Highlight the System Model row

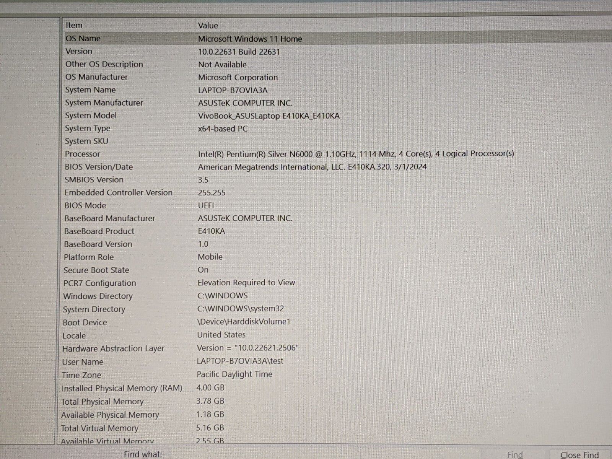click(x=91, y=116)
